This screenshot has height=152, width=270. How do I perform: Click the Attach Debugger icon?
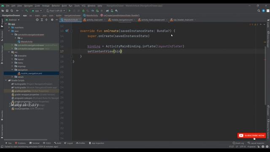coord(97,11)
